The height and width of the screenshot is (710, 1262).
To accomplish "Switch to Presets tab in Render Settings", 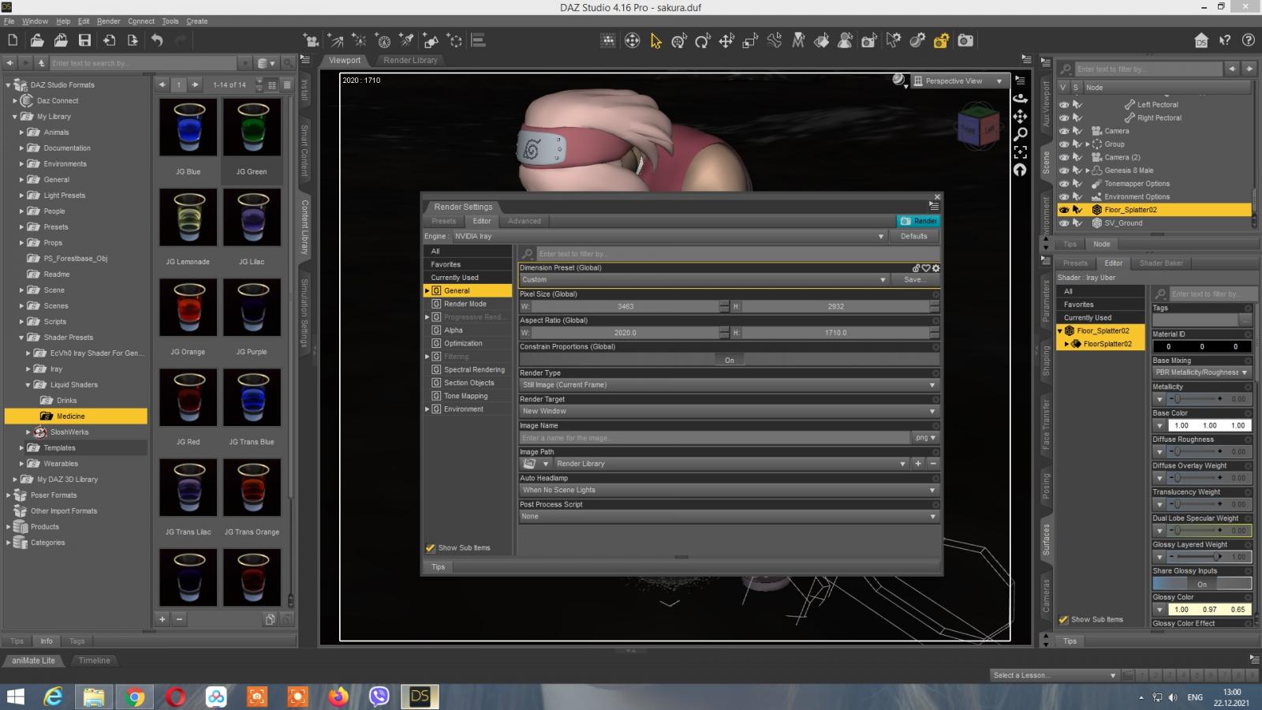I will 443,221.
